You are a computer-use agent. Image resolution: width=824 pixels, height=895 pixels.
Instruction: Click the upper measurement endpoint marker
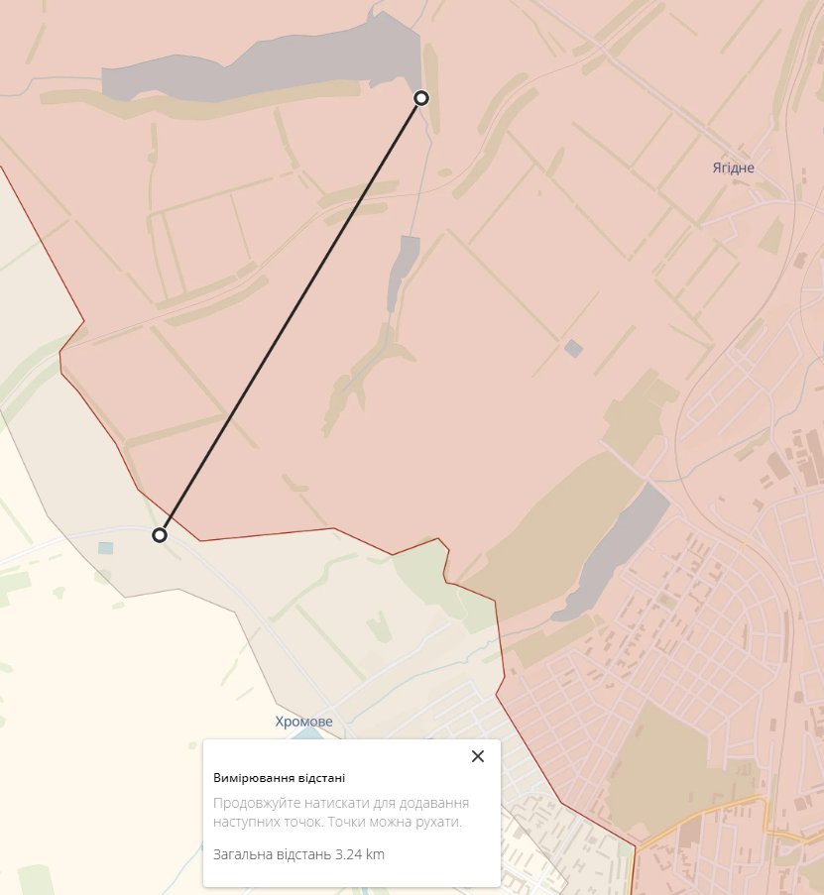point(420,98)
